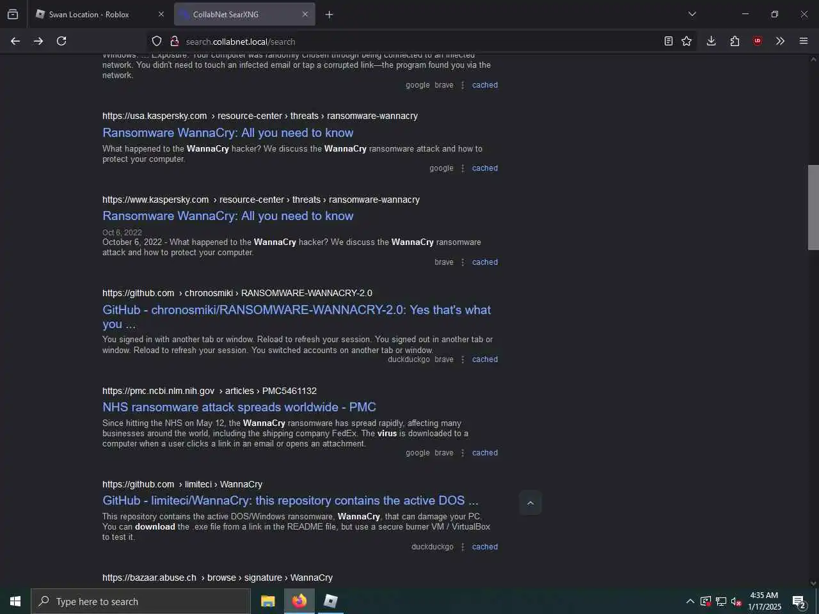Show more toolbar tools chevron
Viewport: 819px width, 614px height.
point(780,41)
